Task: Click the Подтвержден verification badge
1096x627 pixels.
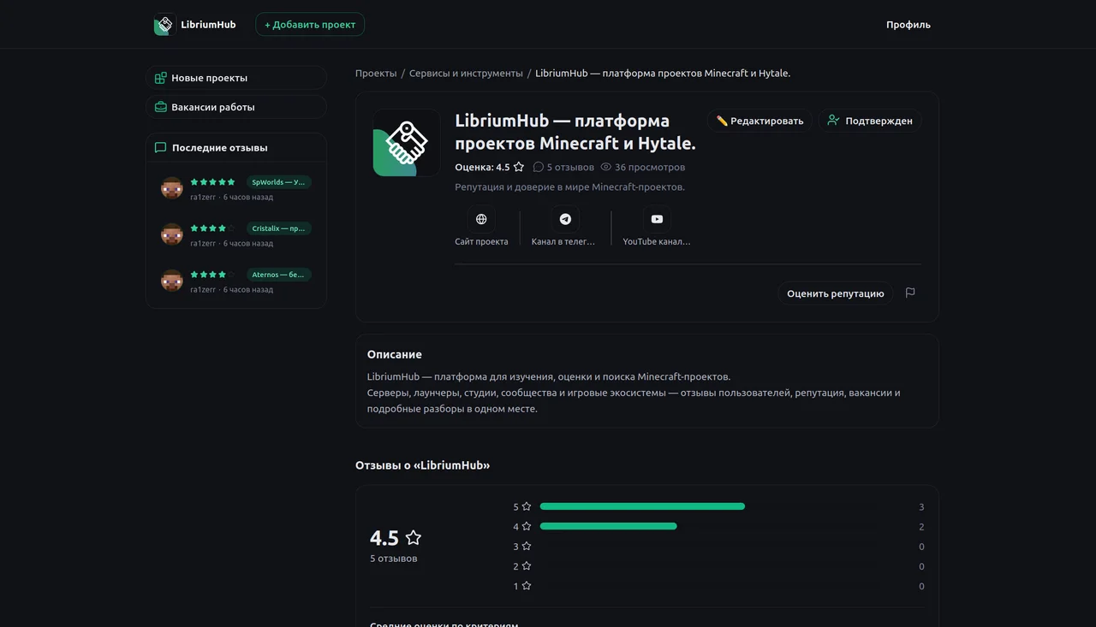Action: click(870, 121)
